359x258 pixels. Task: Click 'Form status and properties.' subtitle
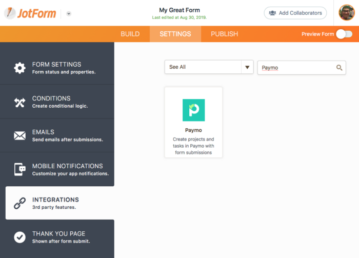(x=64, y=72)
